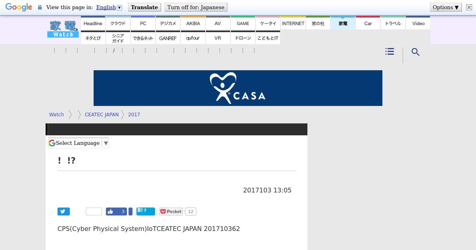Click the magnifier search icon
476x250 pixels.
click(x=415, y=52)
